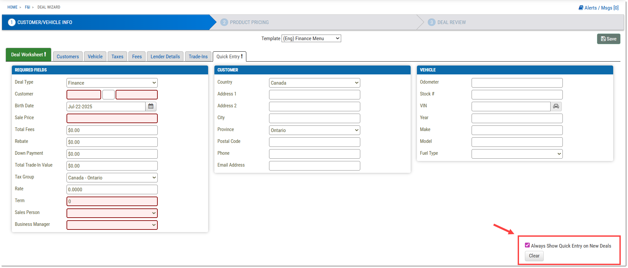Viewport: 628px width, 268px height.
Task: Click the step 1 circle in the wizard
Action: [12, 22]
